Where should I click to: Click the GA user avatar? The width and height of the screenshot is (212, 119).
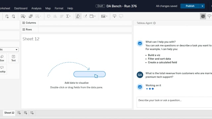[140, 75]
